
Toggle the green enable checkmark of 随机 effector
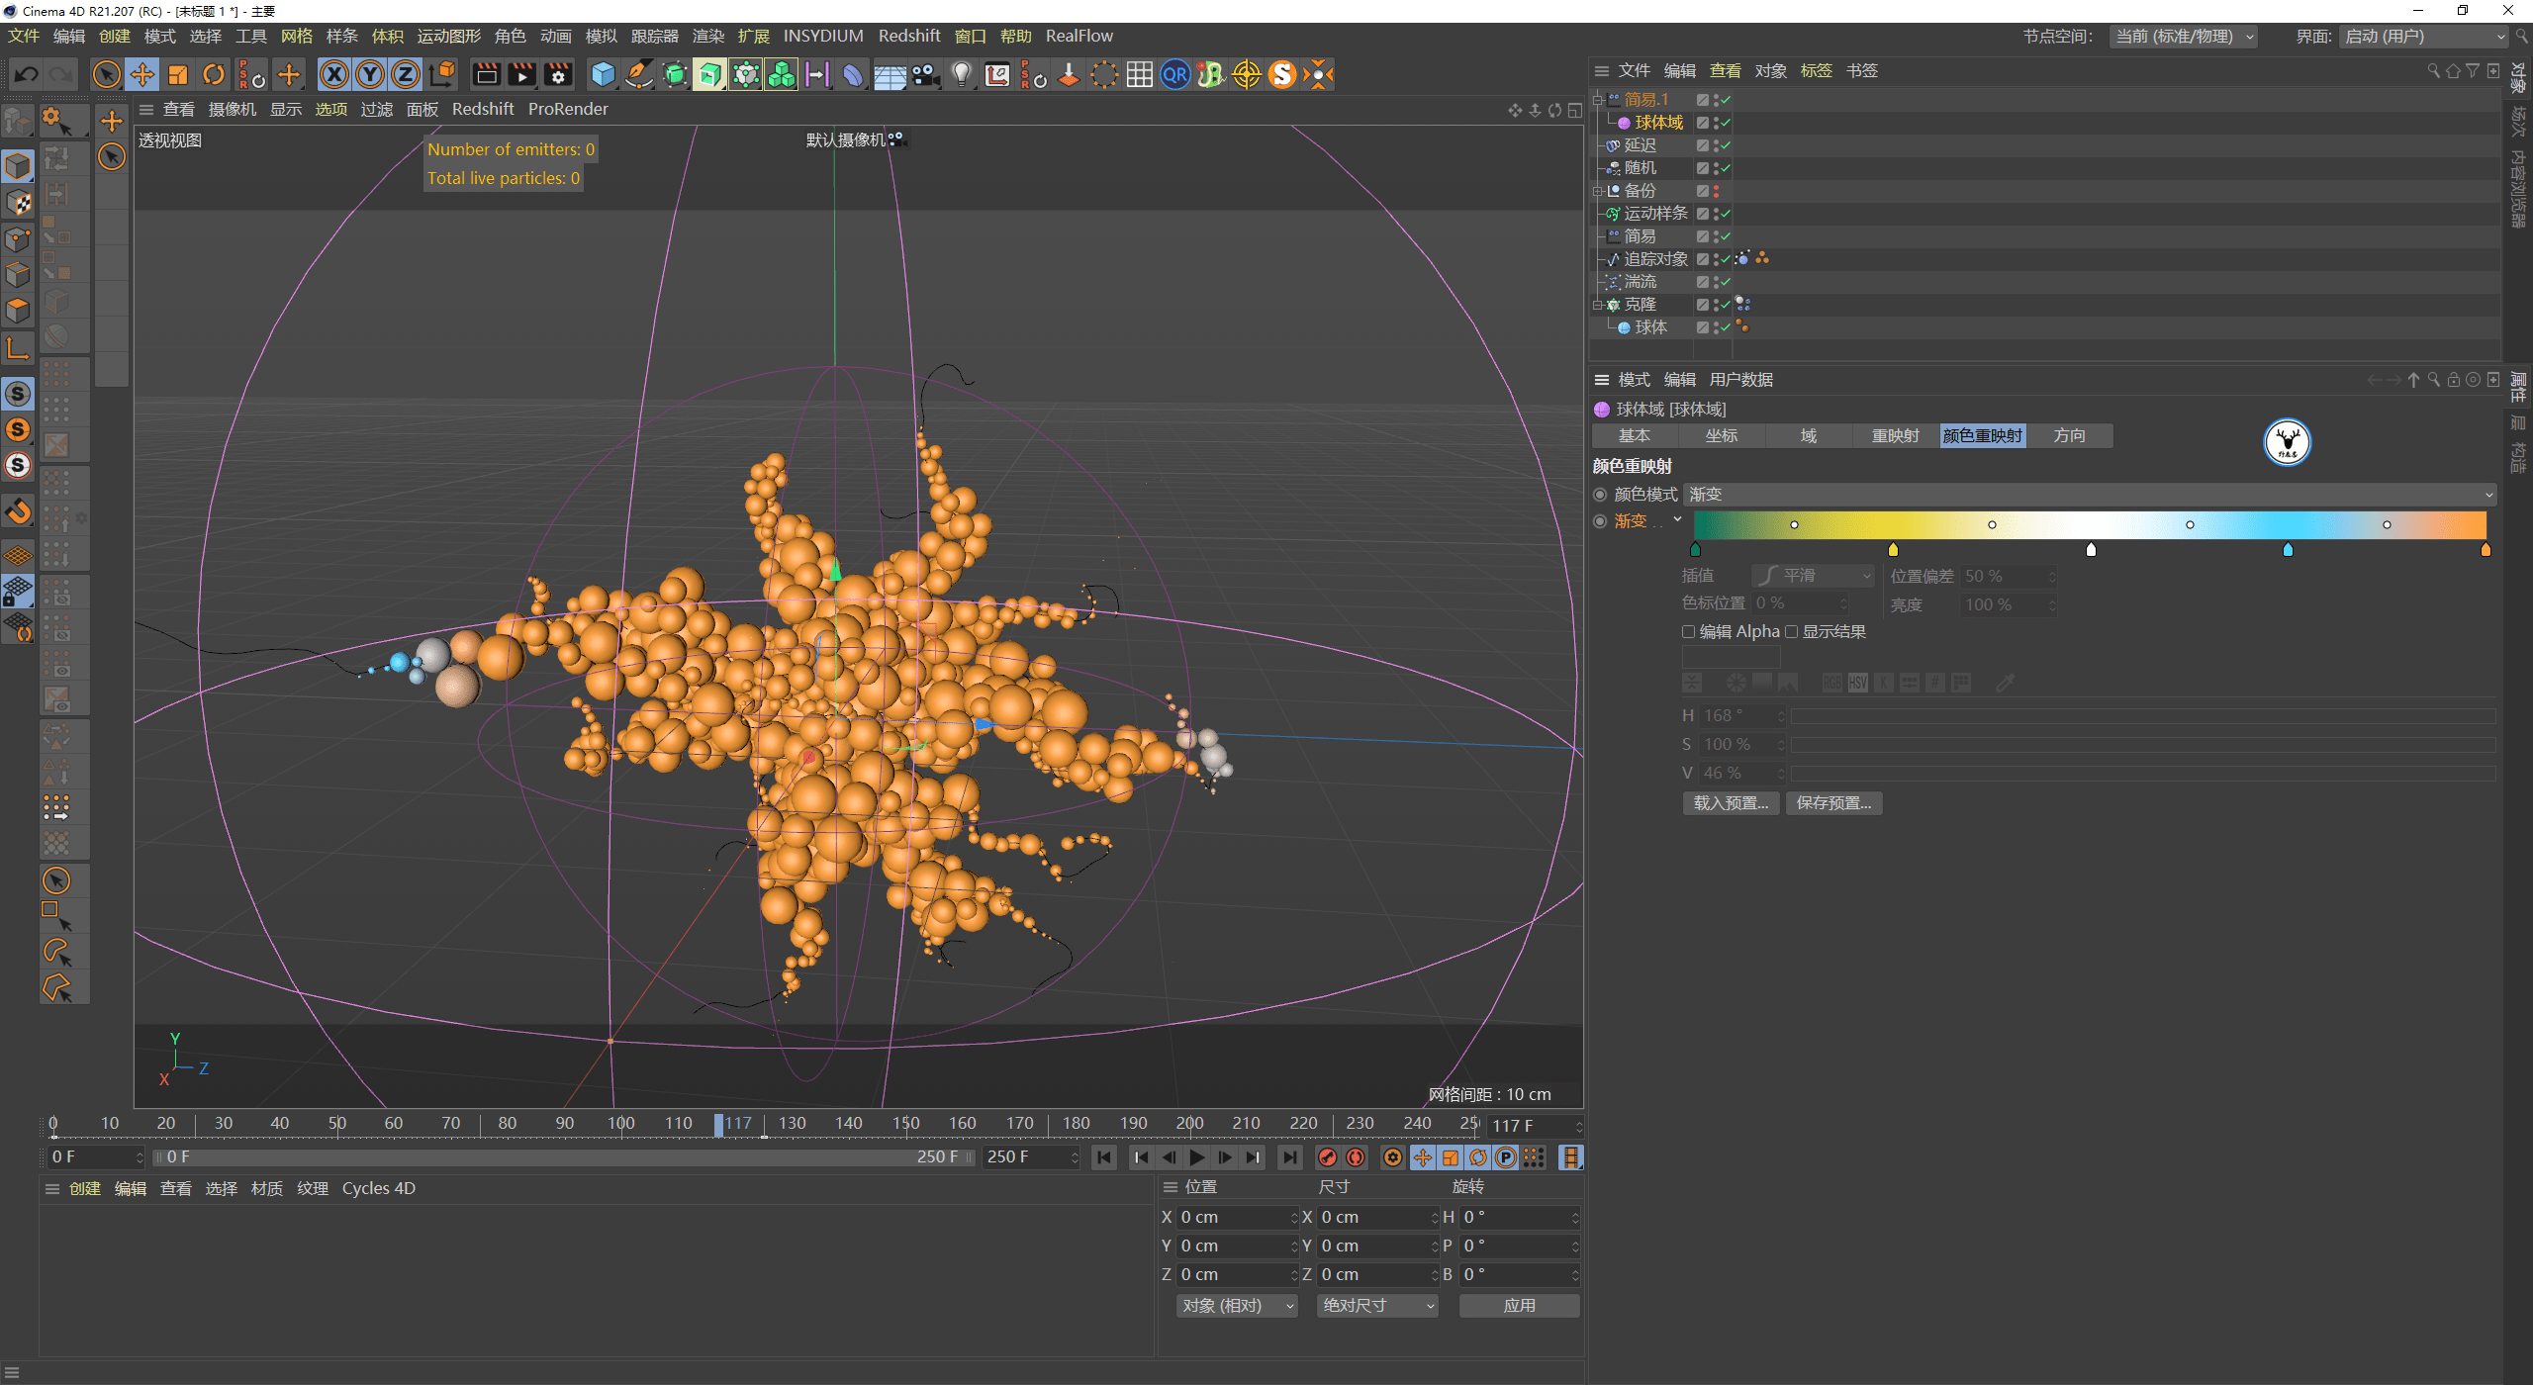1724,167
